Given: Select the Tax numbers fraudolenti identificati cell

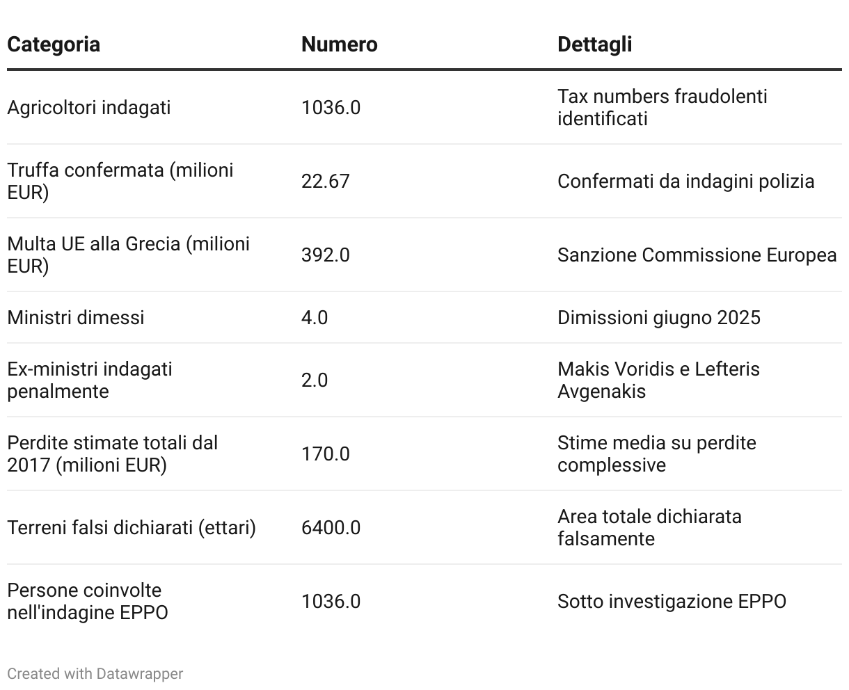Looking at the screenshot, I should (662, 107).
